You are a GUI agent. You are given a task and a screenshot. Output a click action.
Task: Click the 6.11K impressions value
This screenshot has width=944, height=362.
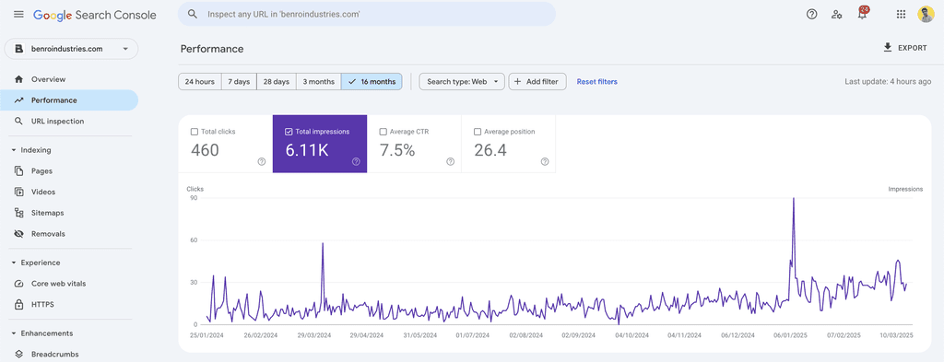click(x=307, y=151)
